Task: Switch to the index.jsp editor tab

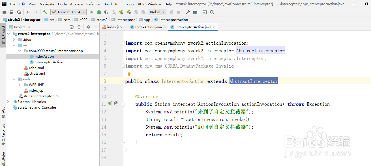Action: pyautogui.click(x=114, y=27)
